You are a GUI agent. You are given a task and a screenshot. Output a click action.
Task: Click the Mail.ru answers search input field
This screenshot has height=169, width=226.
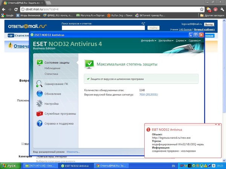pyautogui.click(x=103, y=28)
